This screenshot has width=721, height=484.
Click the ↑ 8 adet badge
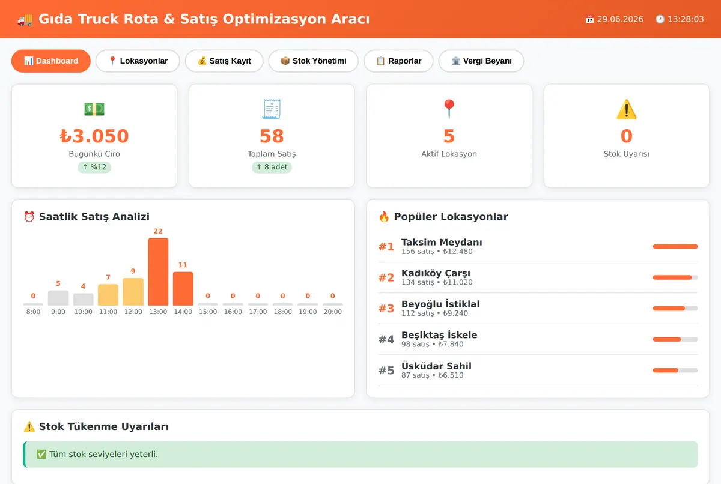coord(272,167)
